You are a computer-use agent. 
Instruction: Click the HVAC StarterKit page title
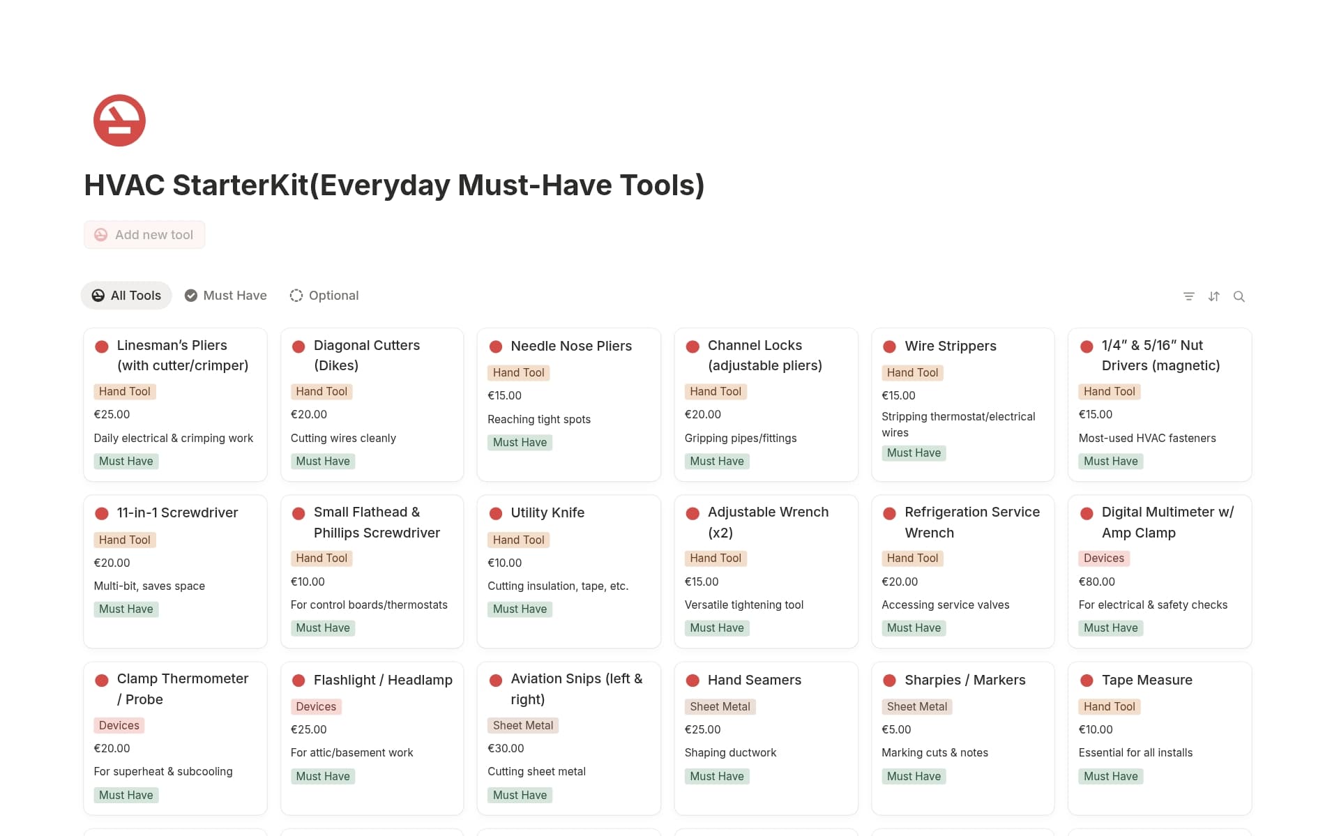[x=394, y=185]
